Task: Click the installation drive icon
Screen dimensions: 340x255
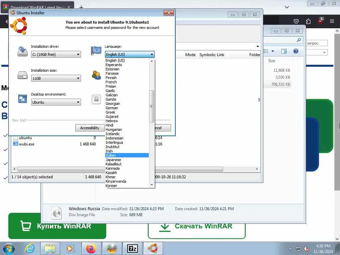Action: (23, 51)
